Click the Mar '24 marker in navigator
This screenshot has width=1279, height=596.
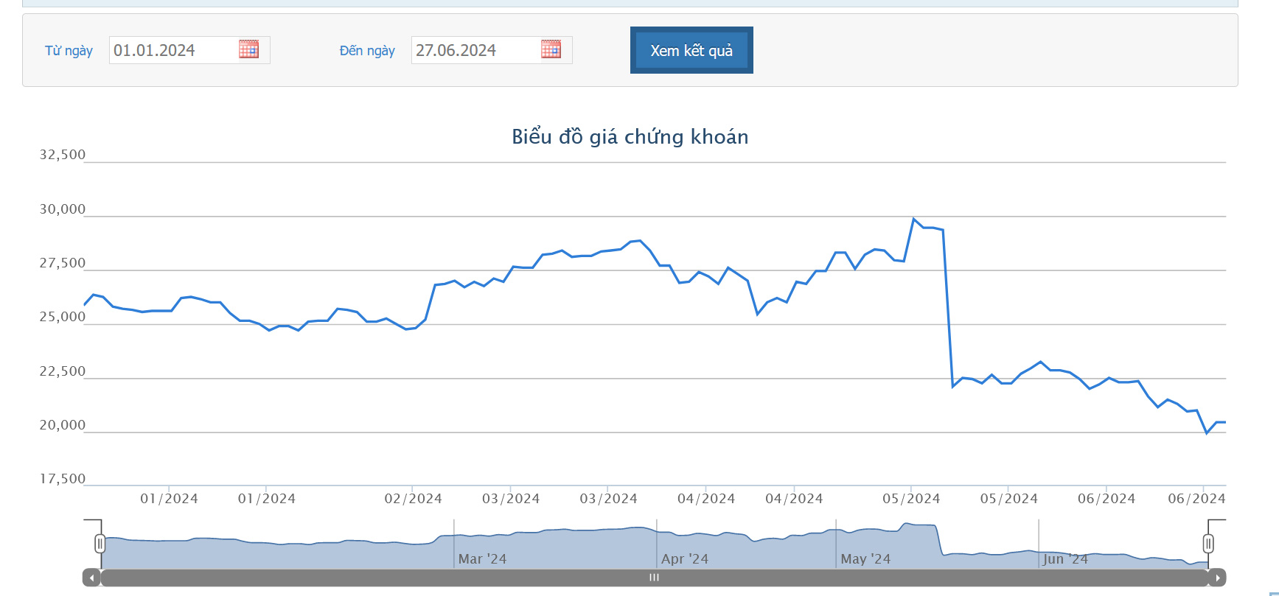tap(482, 559)
